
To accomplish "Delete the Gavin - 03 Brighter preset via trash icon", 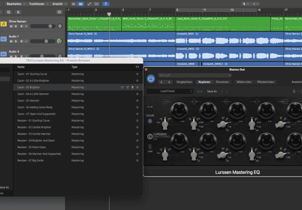I will pyautogui.click(x=133, y=87).
